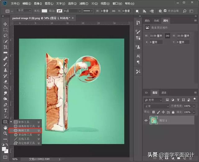
Task: Select the Type tool (T)
Action: [x=5, y=110]
